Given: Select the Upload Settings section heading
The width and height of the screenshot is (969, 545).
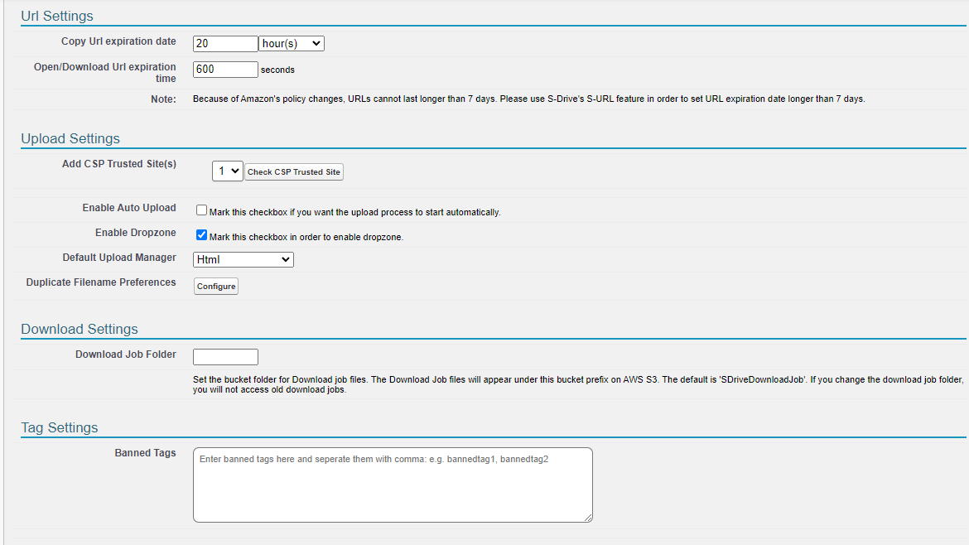Looking at the screenshot, I should point(70,138).
